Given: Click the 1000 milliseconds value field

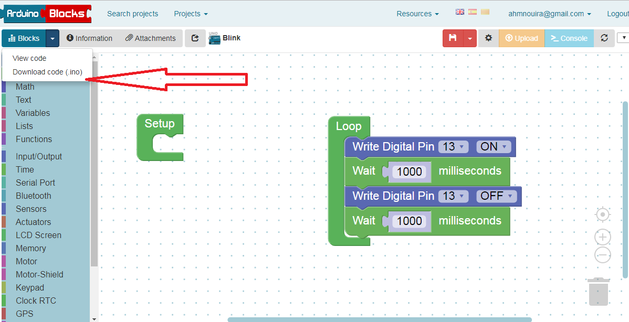Looking at the screenshot, I should (x=408, y=171).
